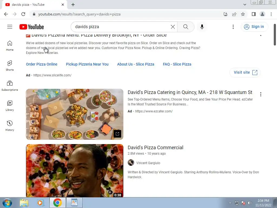This screenshot has width=277, height=208.
Task: Launch media player from taskbar
Action: coord(41,203)
